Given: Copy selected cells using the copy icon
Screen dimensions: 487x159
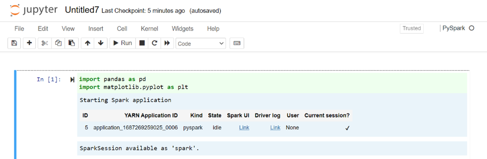Looking at the screenshot, I should 58,43.
